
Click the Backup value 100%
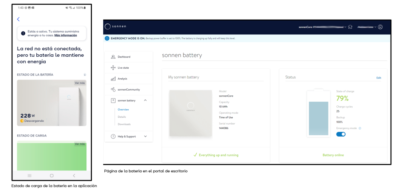coord(339,122)
